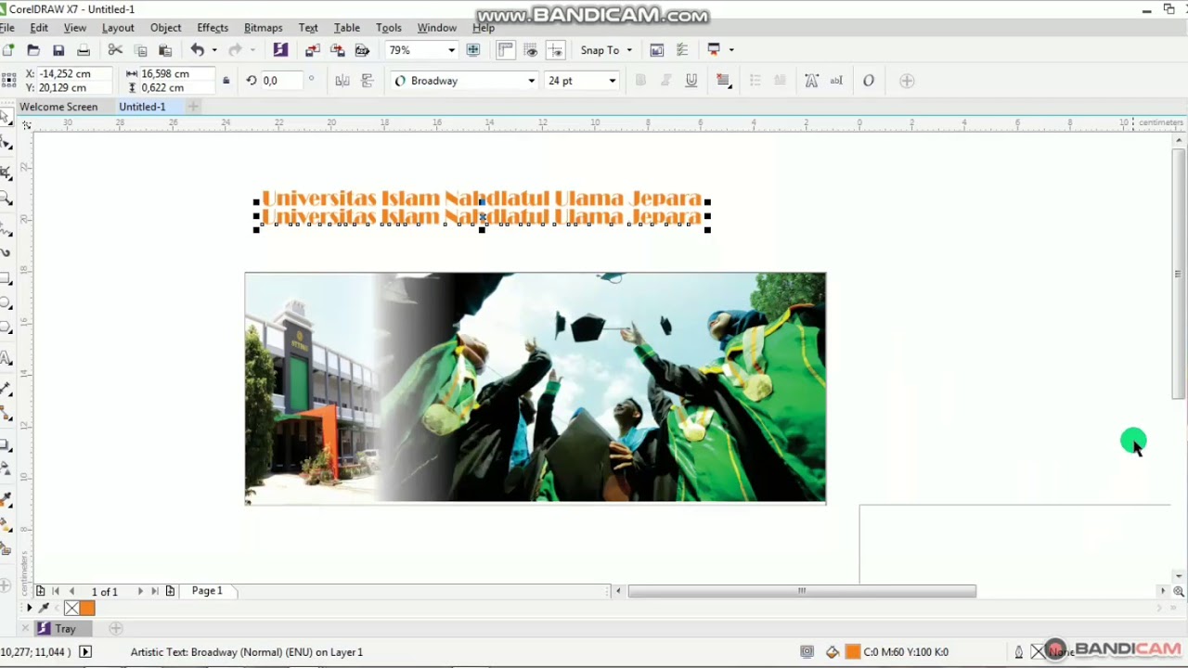
Task: Click the interactive OpenType O icon
Action: 869,81
